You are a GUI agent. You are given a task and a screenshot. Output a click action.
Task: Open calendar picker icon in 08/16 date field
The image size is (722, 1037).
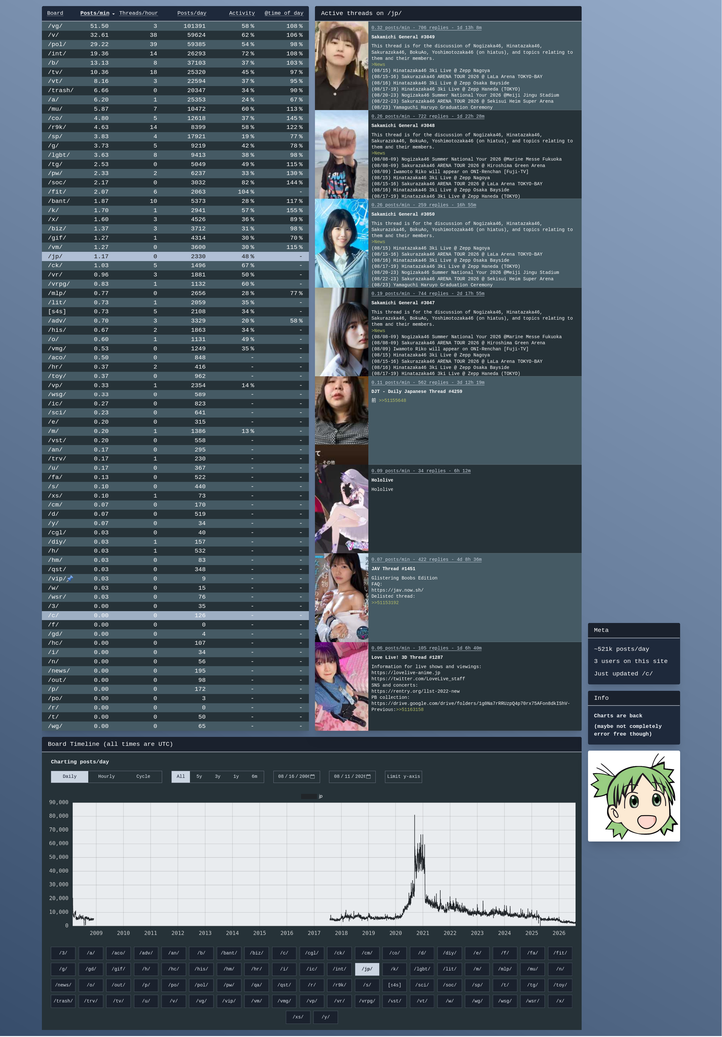point(312,777)
